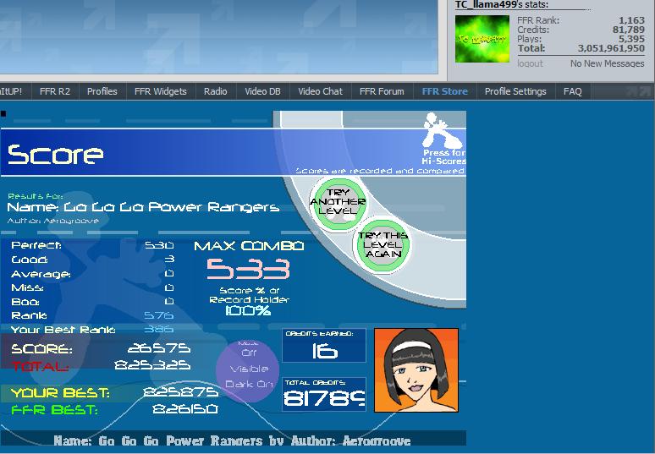Click TC_llama499 green avatar image
Image resolution: width=655 pixels, height=454 pixels.
tap(482, 39)
